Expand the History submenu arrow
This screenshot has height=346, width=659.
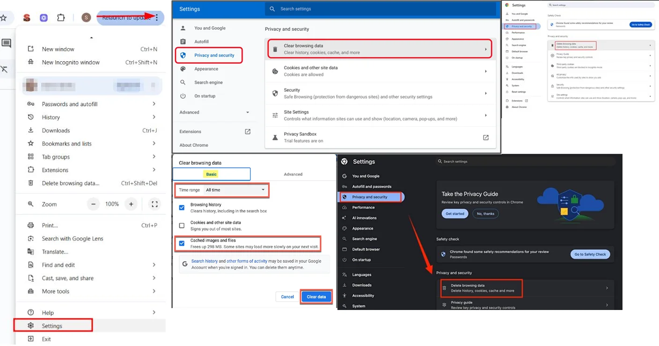tap(154, 117)
